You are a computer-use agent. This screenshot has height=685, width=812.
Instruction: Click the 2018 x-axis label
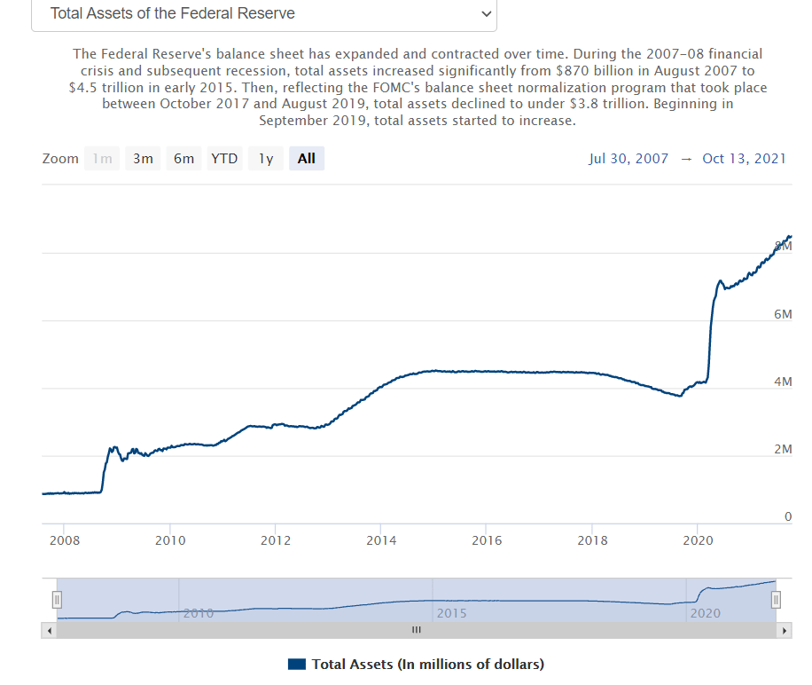pos(592,540)
